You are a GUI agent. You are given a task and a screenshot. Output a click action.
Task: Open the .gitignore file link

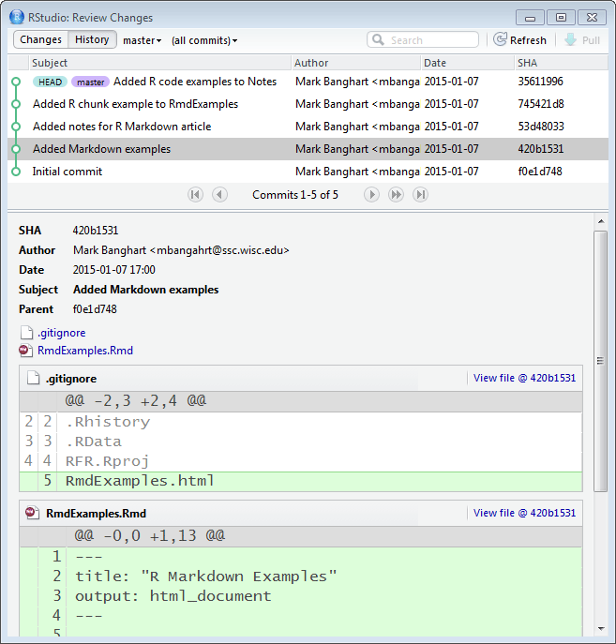pos(61,333)
